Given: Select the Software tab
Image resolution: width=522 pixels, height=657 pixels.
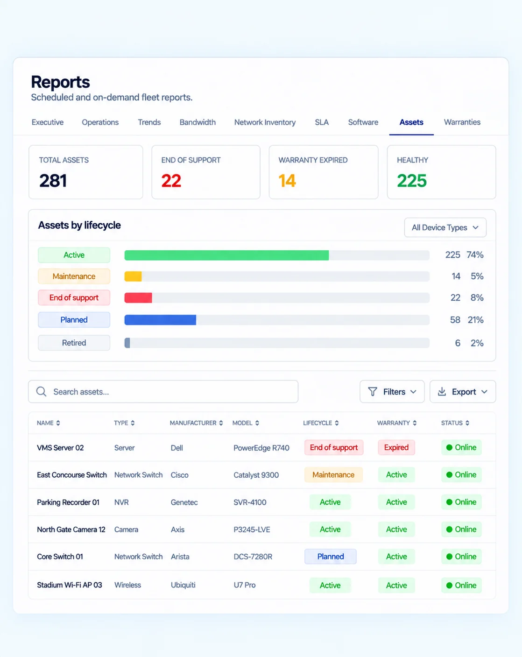Looking at the screenshot, I should pos(363,122).
